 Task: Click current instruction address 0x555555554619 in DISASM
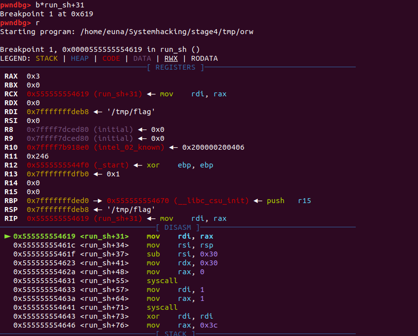(x=44, y=236)
